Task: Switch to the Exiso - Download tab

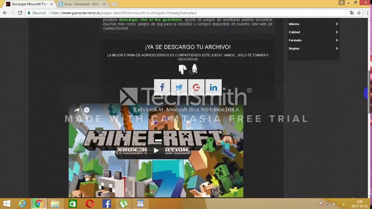Action: click(82, 4)
